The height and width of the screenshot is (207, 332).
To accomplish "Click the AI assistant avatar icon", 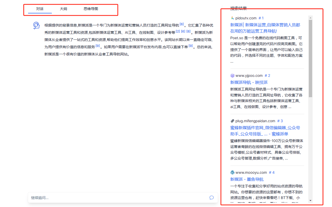I will 36,26.
